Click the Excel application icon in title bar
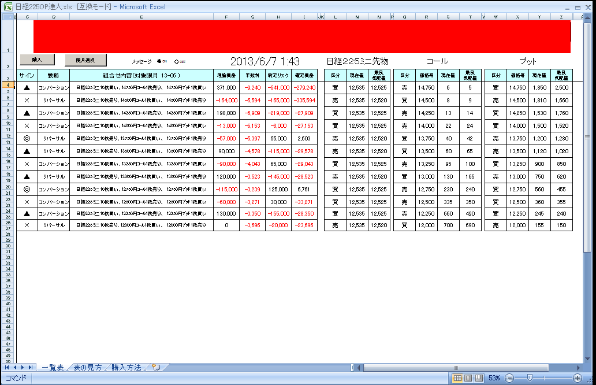The image size is (596, 385). pyautogui.click(x=8, y=6)
